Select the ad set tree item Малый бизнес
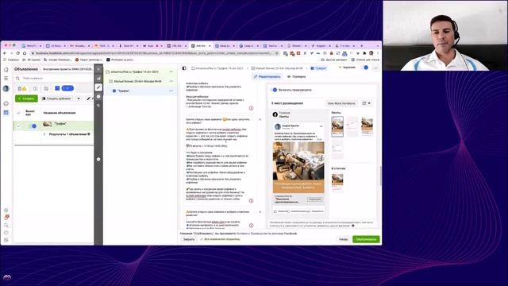The image size is (508, 286). coord(137,81)
